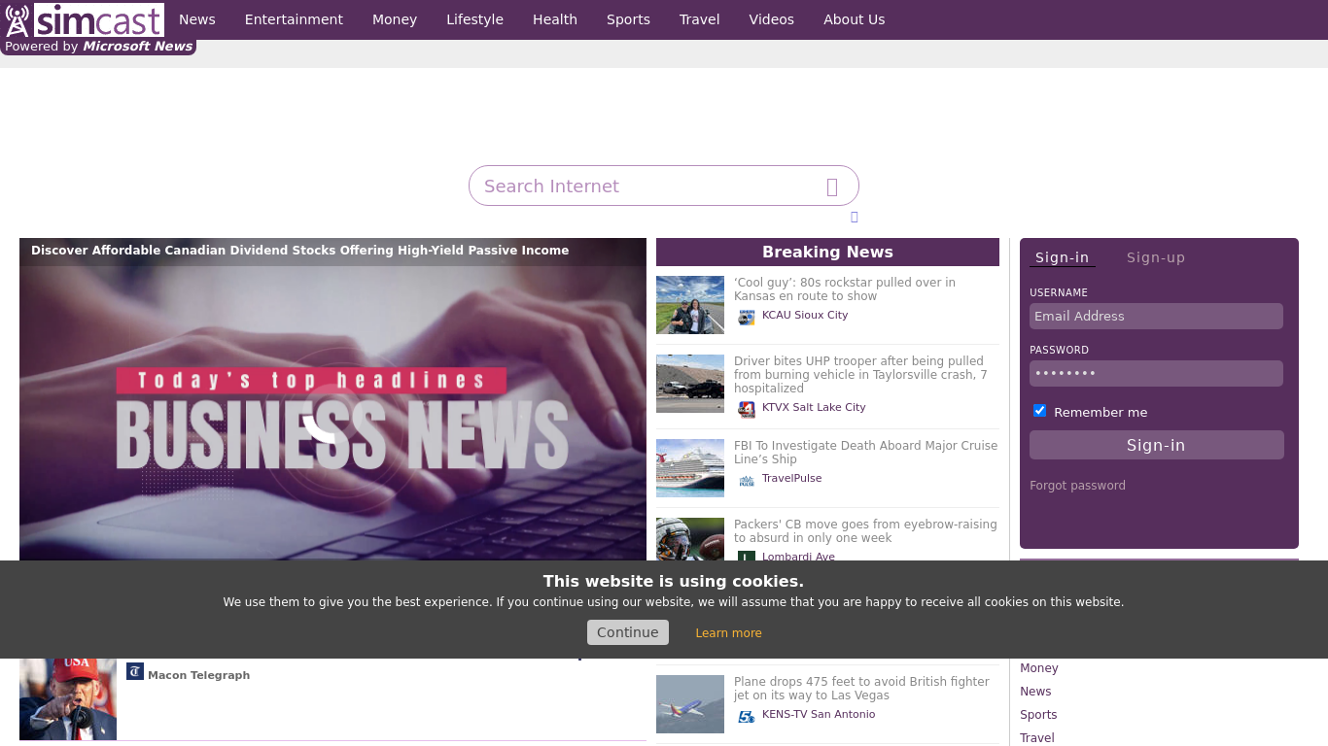Click the Macon Telegraph source logo

tap(135, 671)
